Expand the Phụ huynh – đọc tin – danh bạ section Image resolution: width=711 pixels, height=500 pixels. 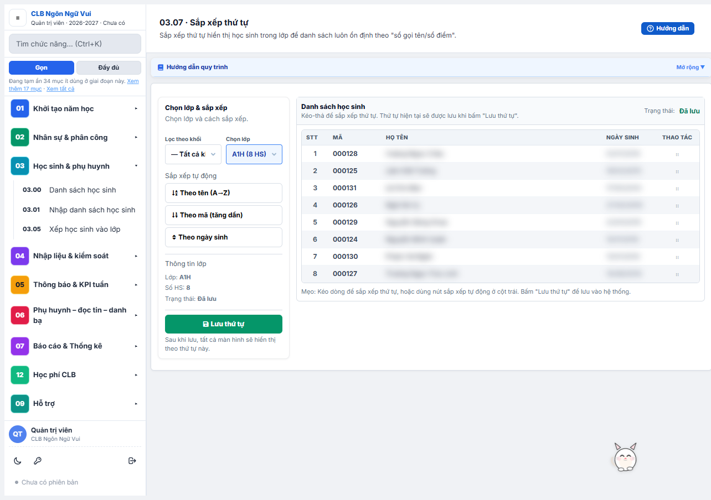(x=75, y=315)
